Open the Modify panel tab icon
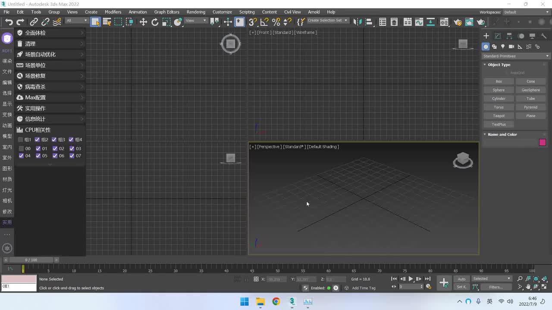 498,36
